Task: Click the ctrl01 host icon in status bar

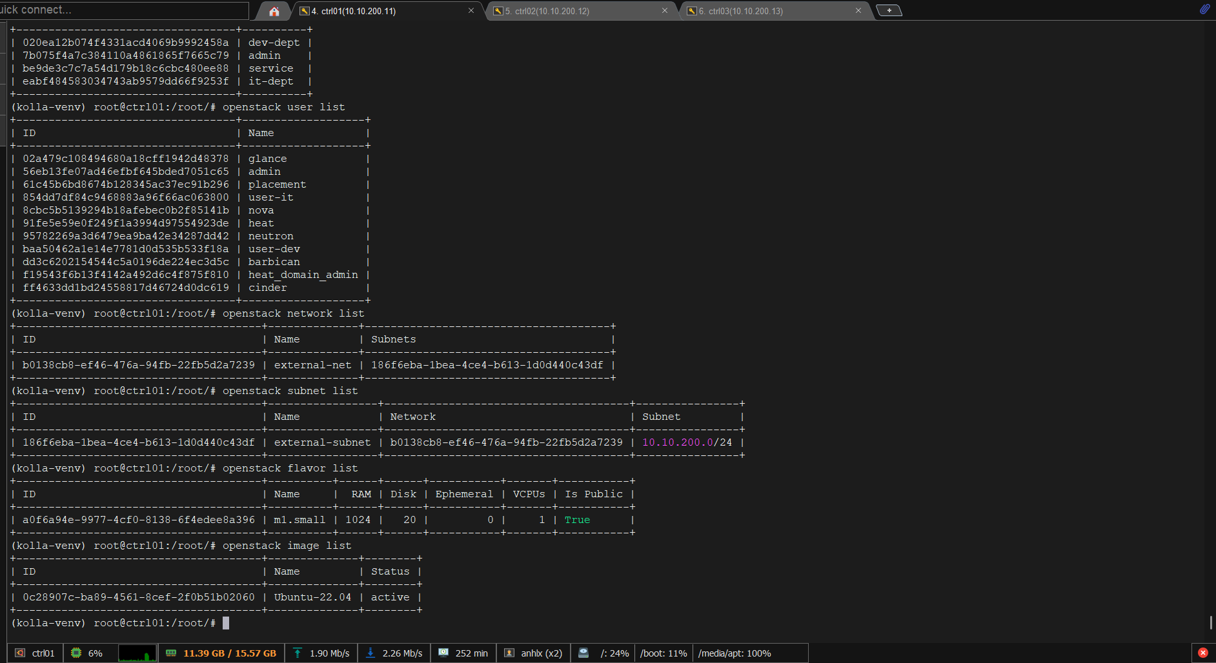Action: (x=20, y=653)
